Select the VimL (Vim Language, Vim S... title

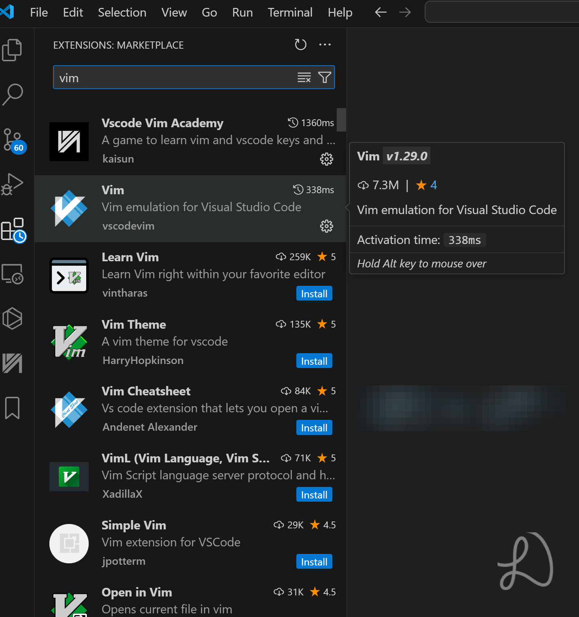pyautogui.click(x=186, y=458)
